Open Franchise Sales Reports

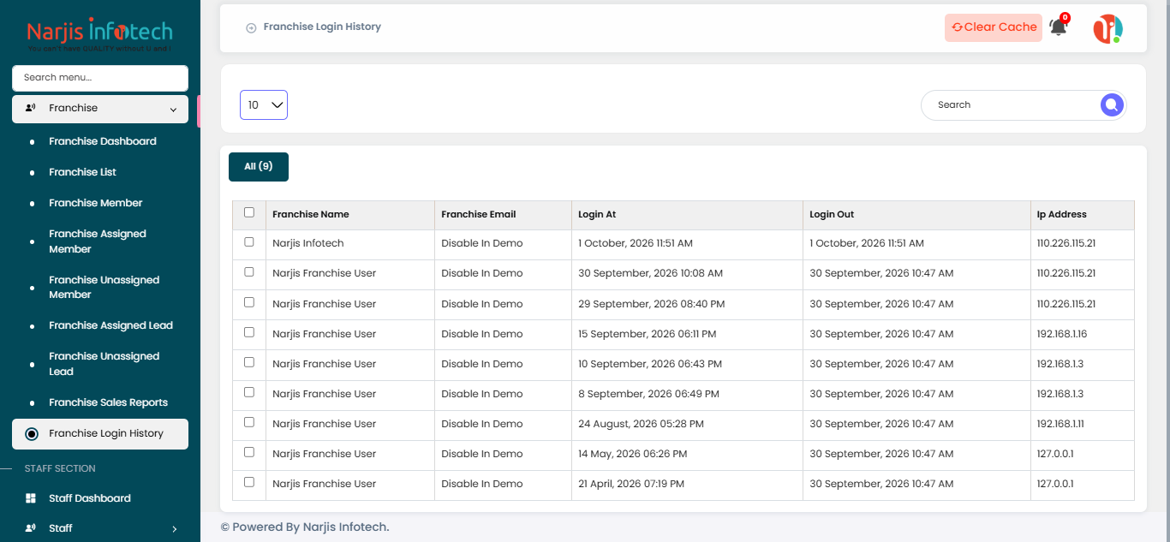[108, 402]
